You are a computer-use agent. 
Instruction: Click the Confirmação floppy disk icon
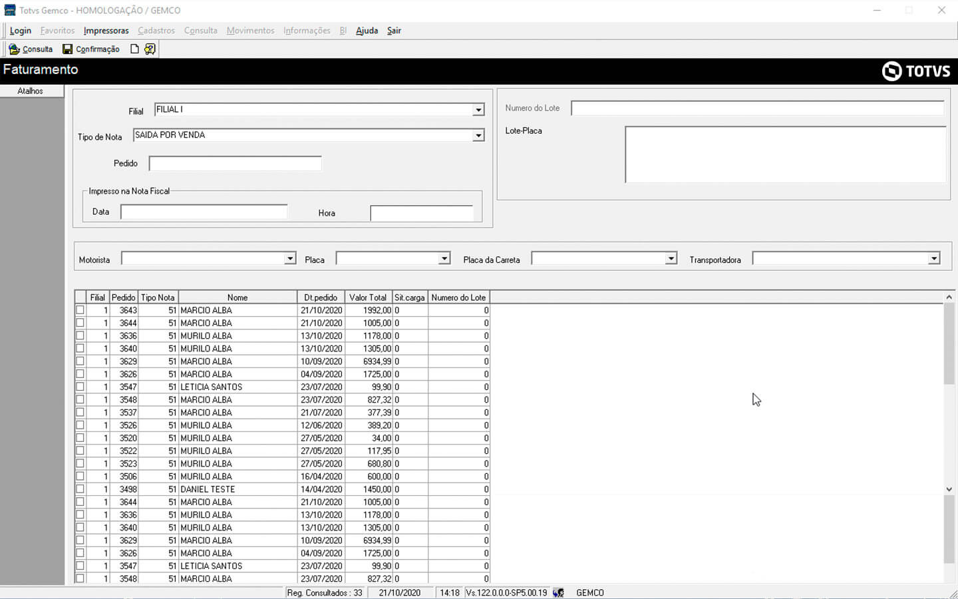click(x=67, y=49)
